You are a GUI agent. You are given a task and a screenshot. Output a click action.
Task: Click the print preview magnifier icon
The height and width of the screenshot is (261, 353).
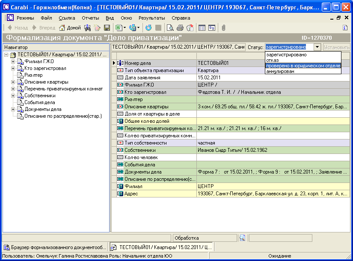pos(170,28)
